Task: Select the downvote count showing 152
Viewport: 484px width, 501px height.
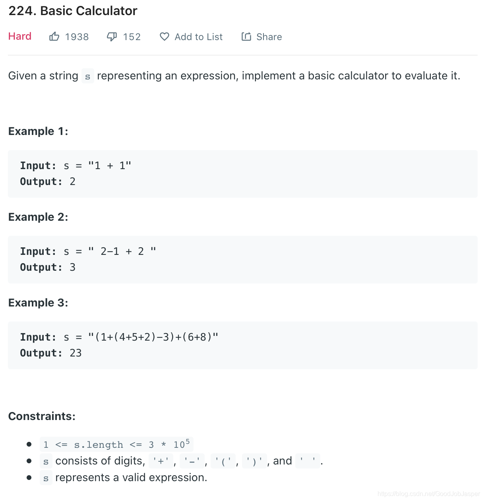Action: [x=132, y=37]
